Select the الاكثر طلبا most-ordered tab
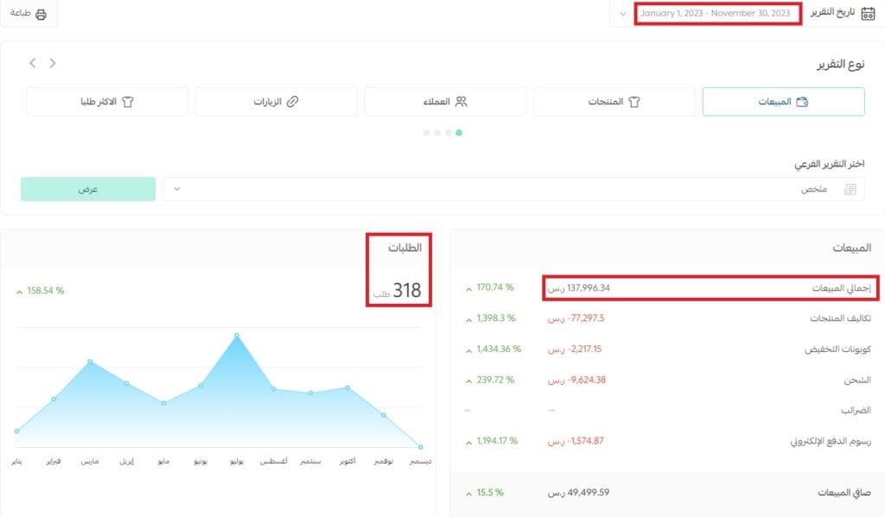885x517 pixels. (107, 102)
